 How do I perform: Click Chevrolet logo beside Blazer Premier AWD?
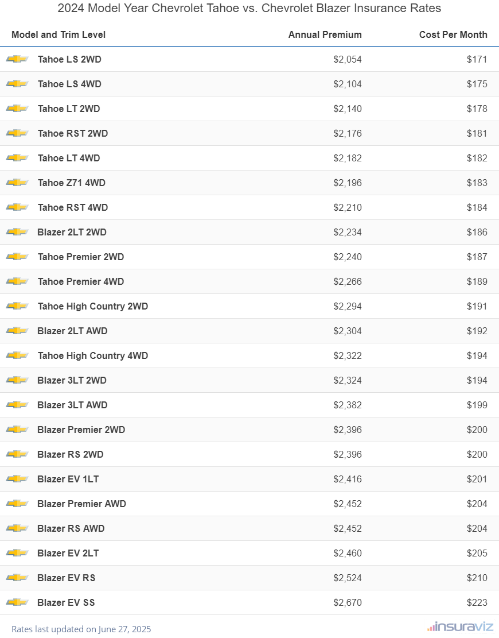[17, 503]
